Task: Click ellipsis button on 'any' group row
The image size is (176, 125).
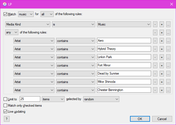Action: click(x=168, y=33)
